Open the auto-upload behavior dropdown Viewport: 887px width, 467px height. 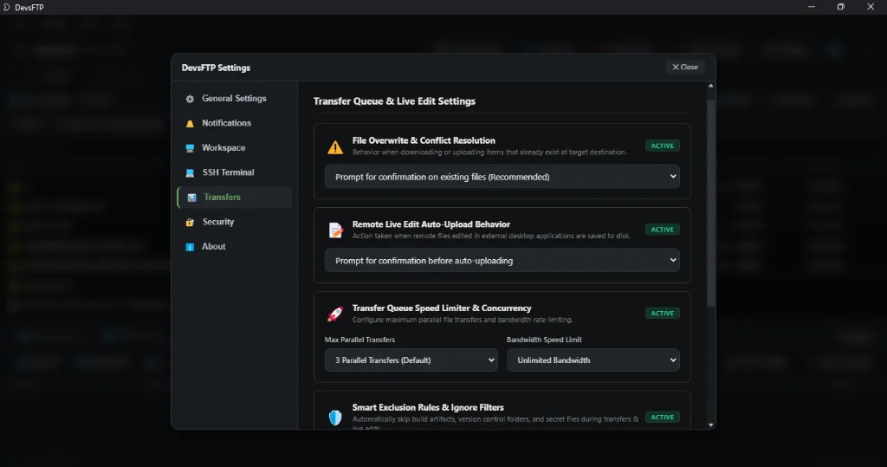pos(502,261)
